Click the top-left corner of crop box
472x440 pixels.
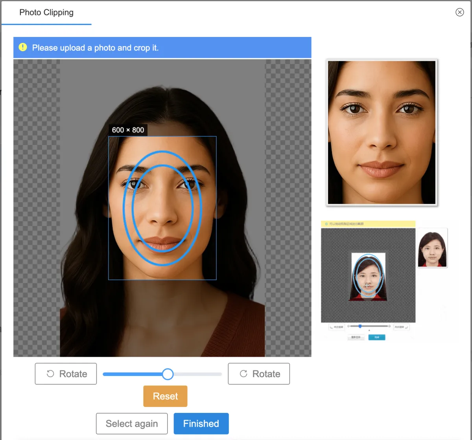tap(109, 137)
